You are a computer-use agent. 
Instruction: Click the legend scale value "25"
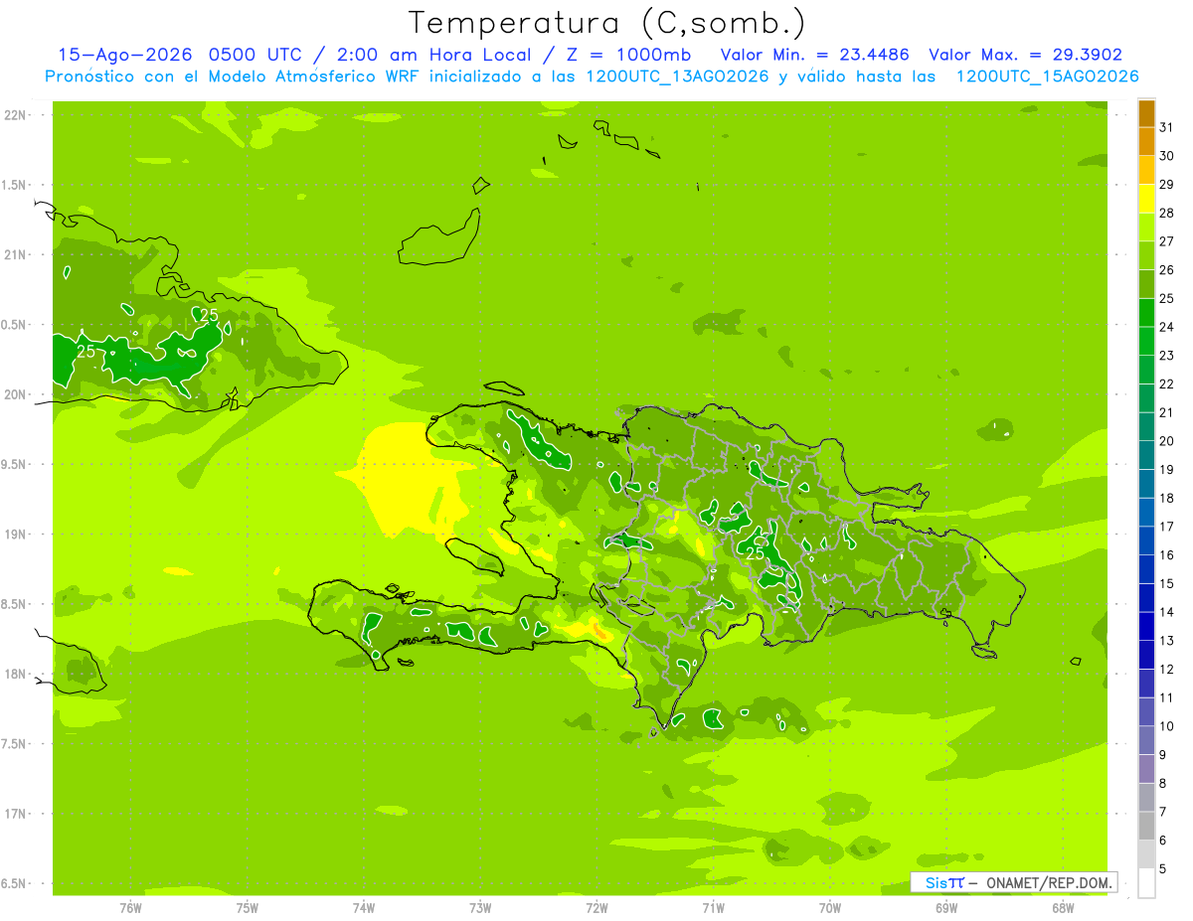pos(1166,298)
